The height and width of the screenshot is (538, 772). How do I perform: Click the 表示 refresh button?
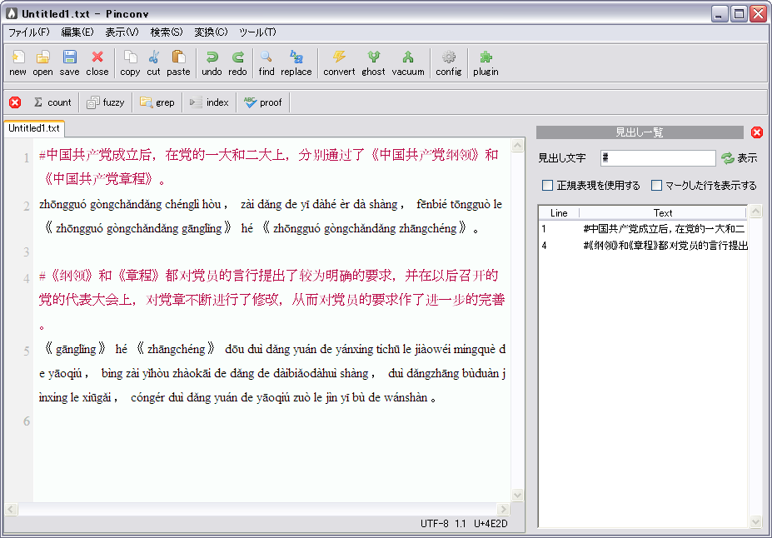739,158
